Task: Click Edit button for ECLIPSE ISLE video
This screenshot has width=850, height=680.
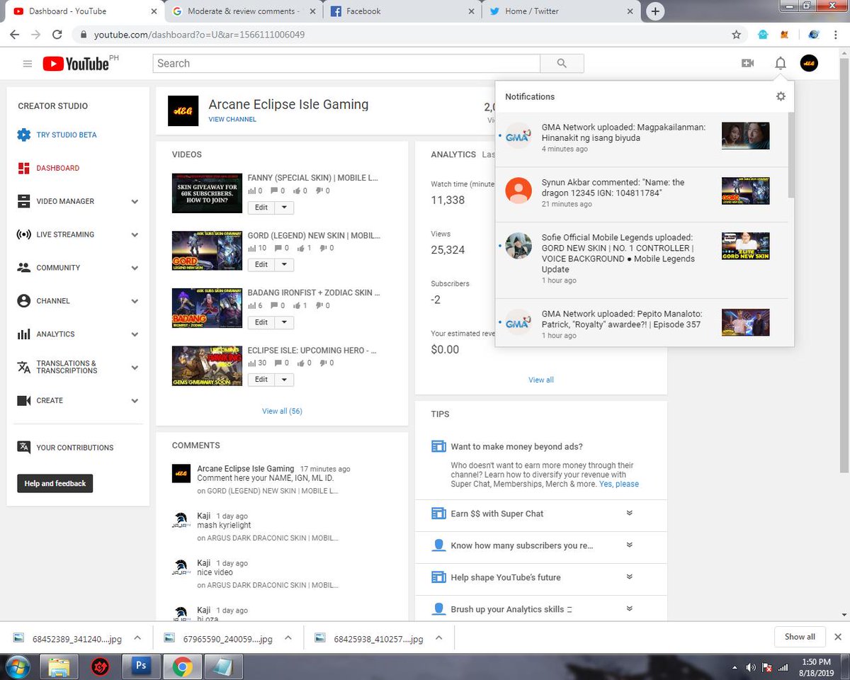Action: (261, 380)
